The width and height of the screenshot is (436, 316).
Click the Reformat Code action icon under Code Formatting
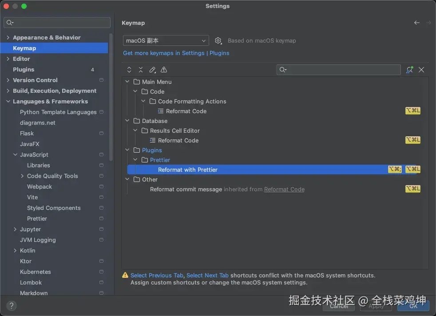pos(160,111)
